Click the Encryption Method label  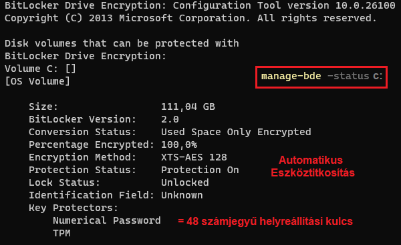click(x=82, y=157)
